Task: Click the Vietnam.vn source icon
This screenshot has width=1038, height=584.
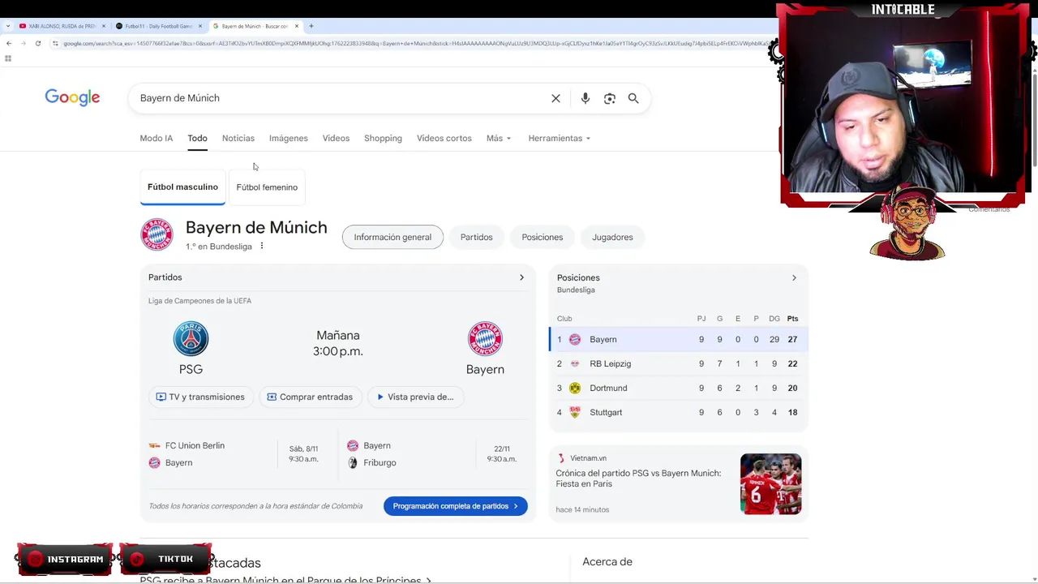Action: pos(560,458)
